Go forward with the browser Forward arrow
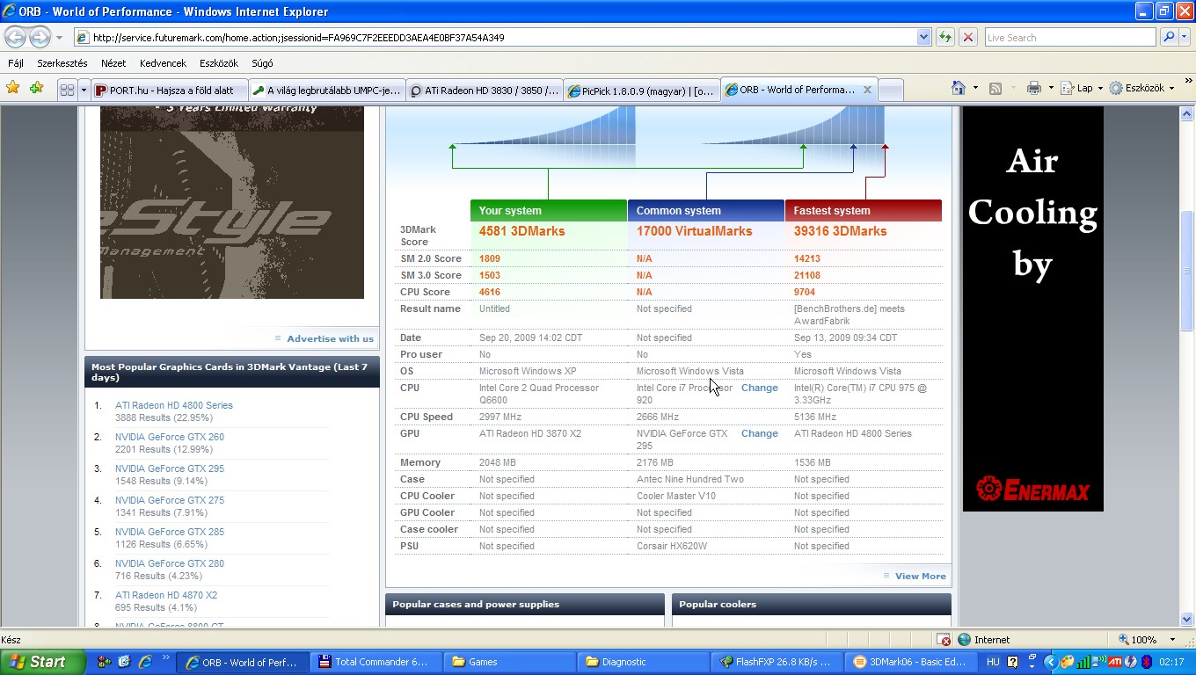This screenshot has width=1196, height=675. (40, 37)
